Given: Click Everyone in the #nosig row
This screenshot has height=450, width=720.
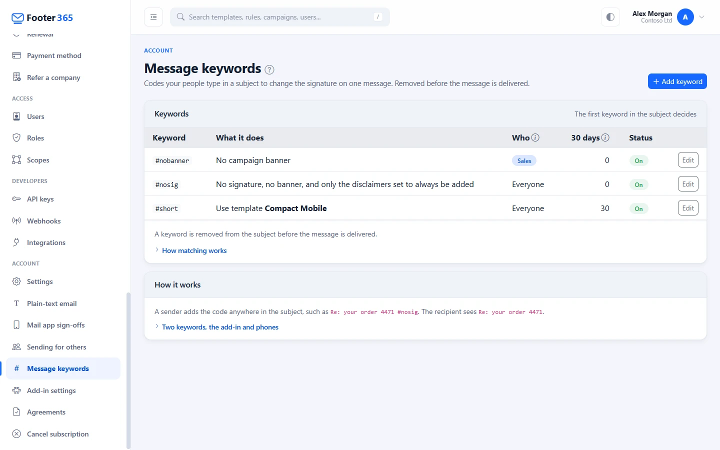Looking at the screenshot, I should [528, 184].
